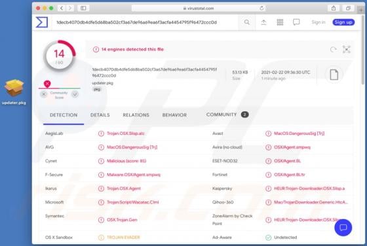Click Avira result OSX/Agent.smpwq
The height and width of the screenshot is (246, 367).
point(292,147)
